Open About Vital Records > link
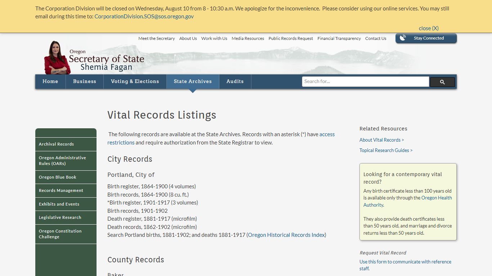This screenshot has width=492, height=276. (x=382, y=140)
